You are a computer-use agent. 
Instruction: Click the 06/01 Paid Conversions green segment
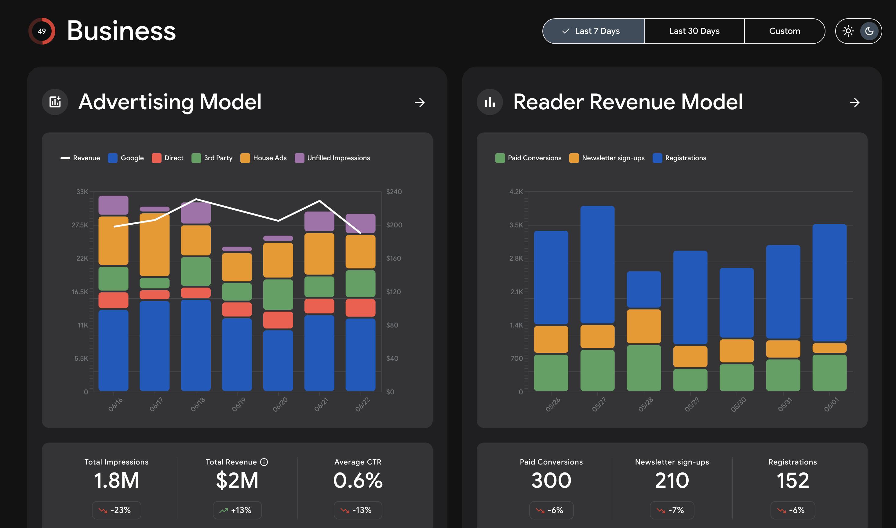pos(829,373)
